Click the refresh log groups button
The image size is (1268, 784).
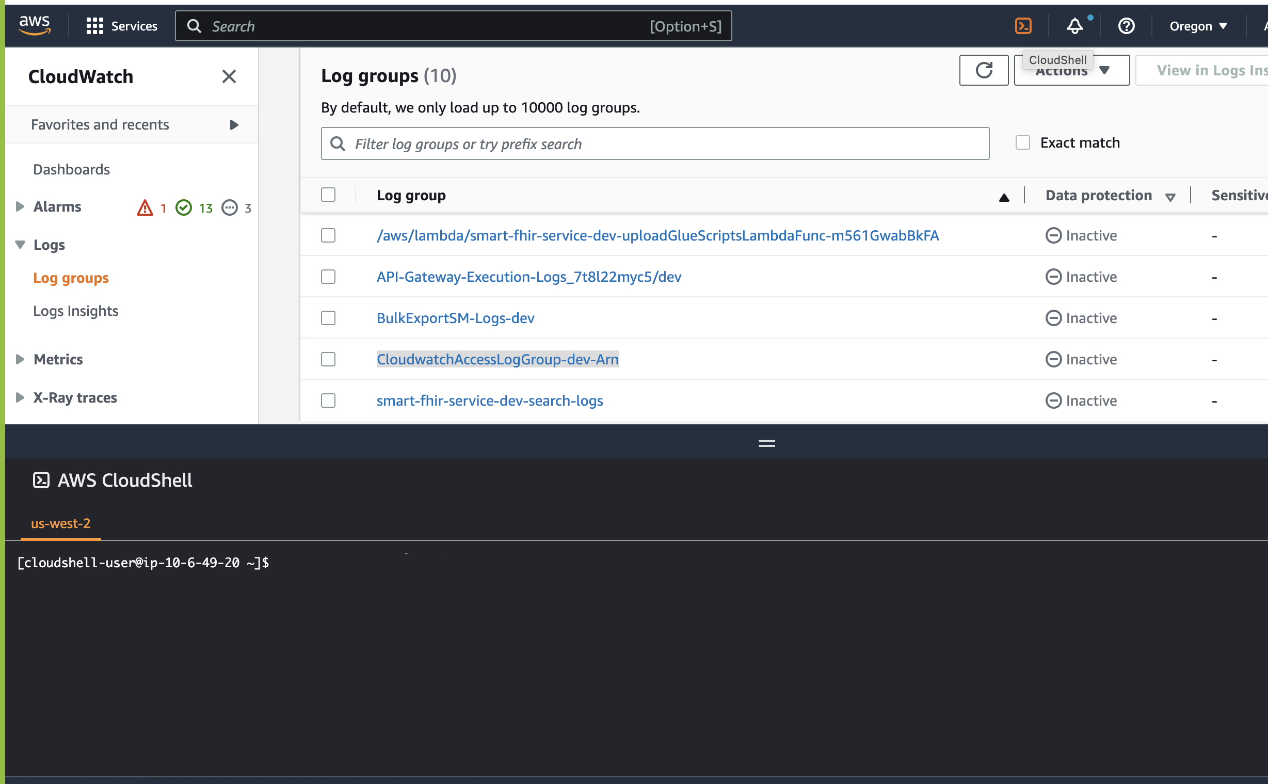(984, 70)
